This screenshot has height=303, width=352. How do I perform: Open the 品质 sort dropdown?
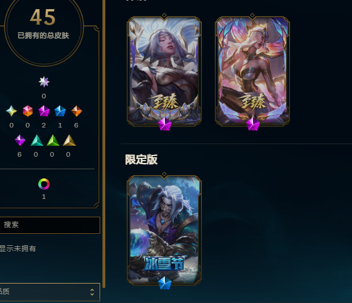coord(50,292)
